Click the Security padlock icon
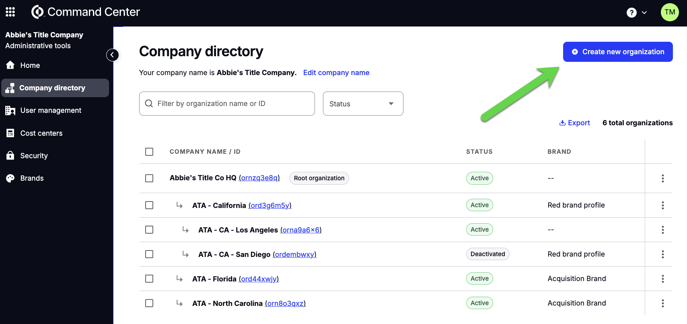The height and width of the screenshot is (324, 687). 10,156
